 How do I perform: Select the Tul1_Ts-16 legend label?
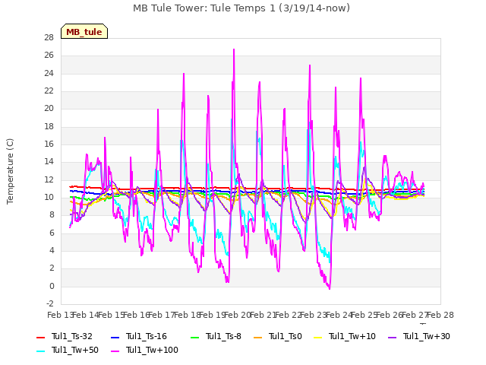(147, 336)
